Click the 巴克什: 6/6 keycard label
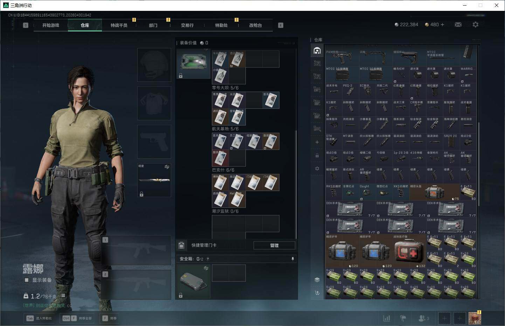The height and width of the screenshot is (326, 505). [x=223, y=170]
